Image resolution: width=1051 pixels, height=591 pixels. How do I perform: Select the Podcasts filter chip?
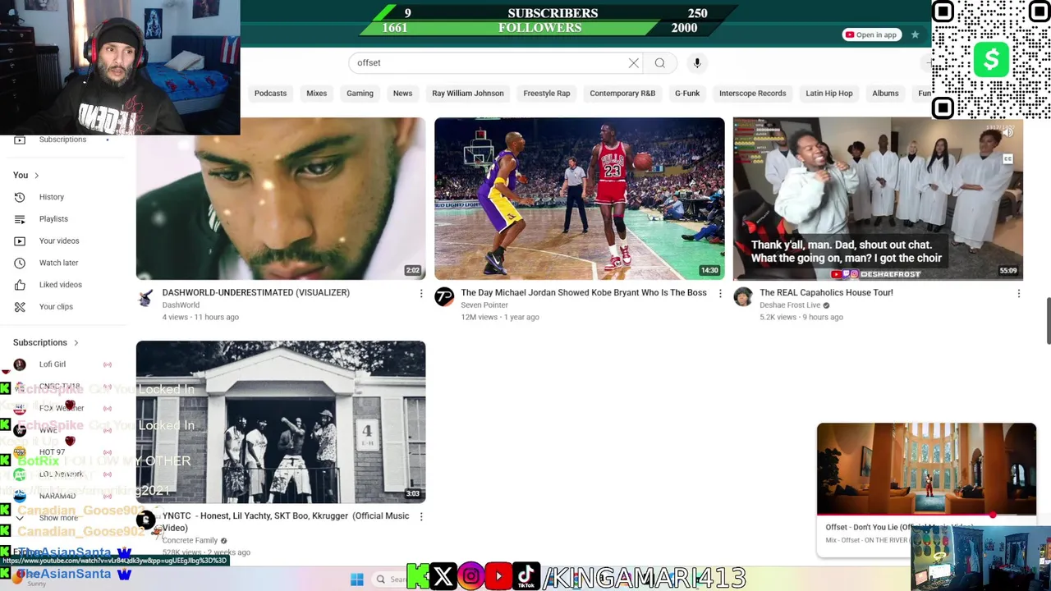point(270,94)
